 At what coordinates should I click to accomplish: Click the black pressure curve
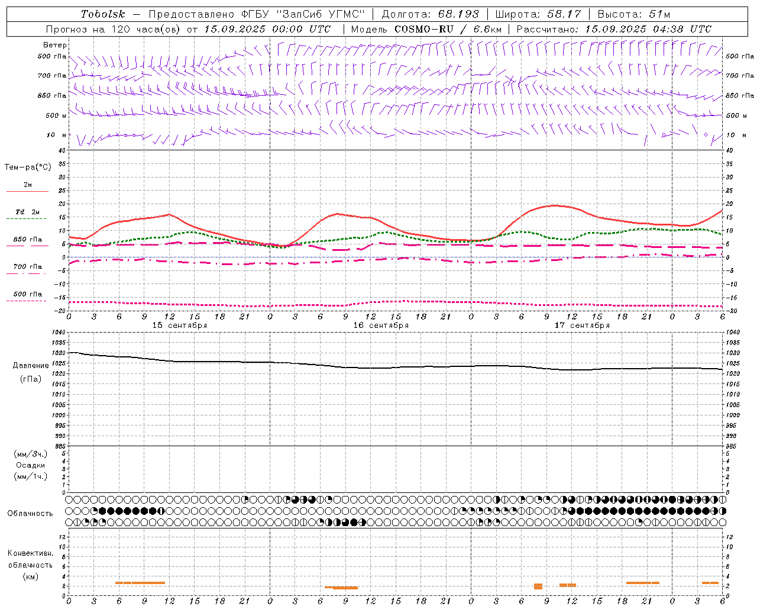pyautogui.click(x=396, y=367)
